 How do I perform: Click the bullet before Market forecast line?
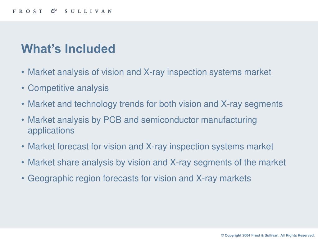tap(23, 147)
